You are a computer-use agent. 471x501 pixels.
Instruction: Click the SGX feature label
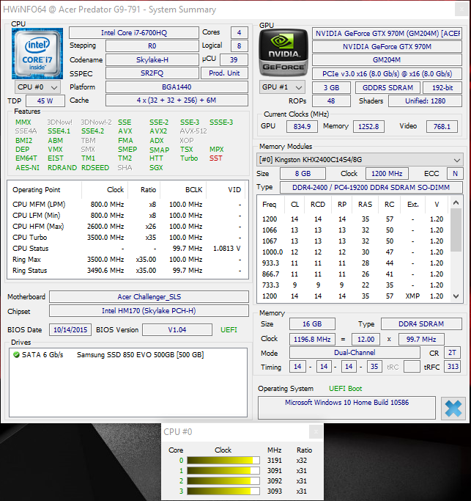click(156, 168)
